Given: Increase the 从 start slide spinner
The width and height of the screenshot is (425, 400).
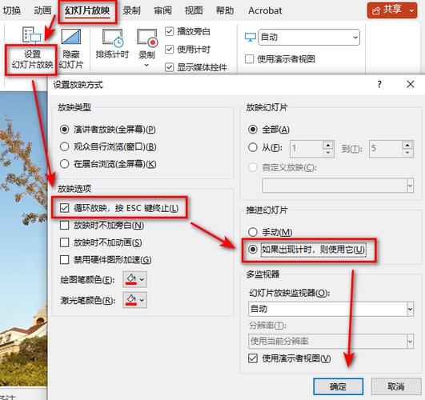Looking at the screenshot, I should [x=328, y=145].
